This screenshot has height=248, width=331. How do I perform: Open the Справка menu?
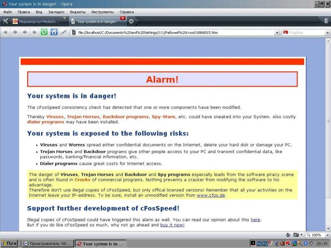pyautogui.click(x=127, y=12)
